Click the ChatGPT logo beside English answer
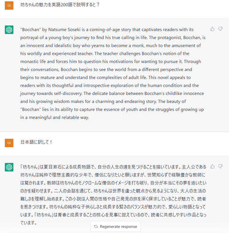Viewport: 229px width, 233px height. [9, 30]
